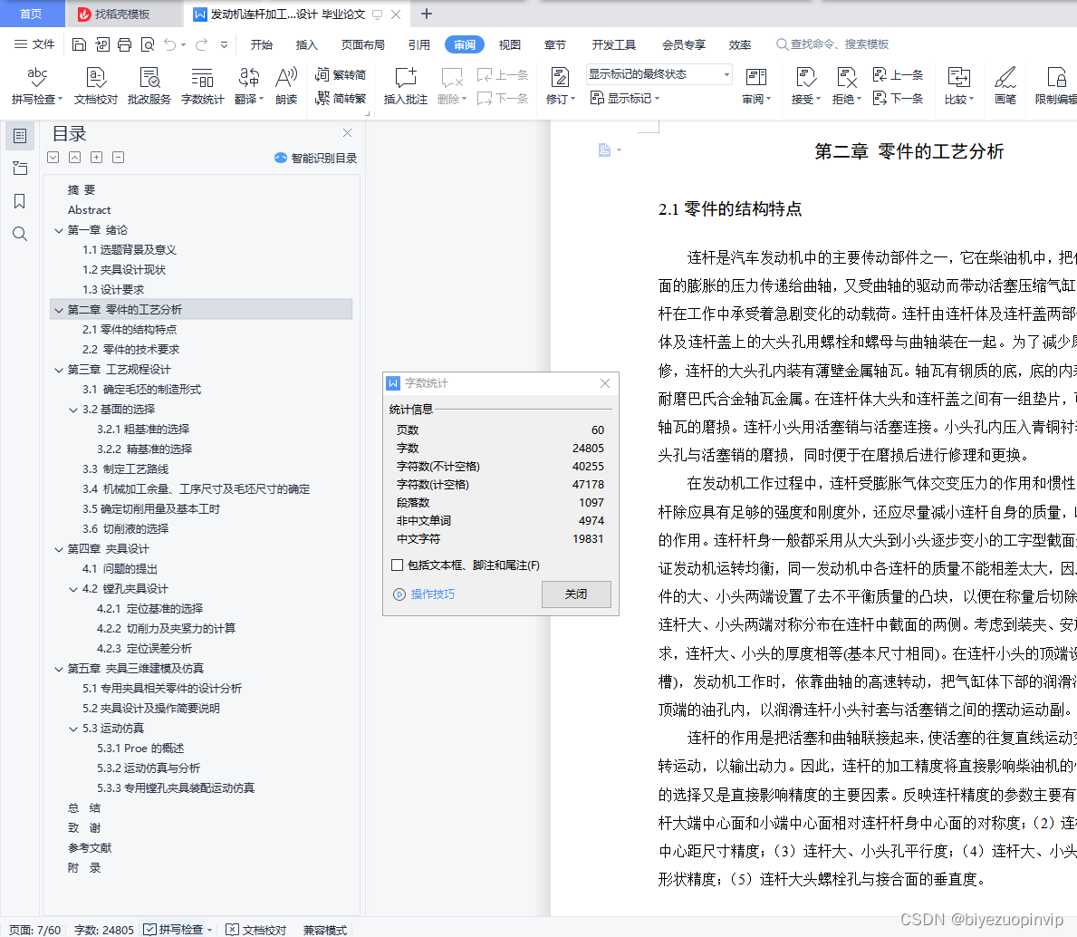Open the 审阅 review pane icon
Screen dimensions: 1077x937
[755, 77]
